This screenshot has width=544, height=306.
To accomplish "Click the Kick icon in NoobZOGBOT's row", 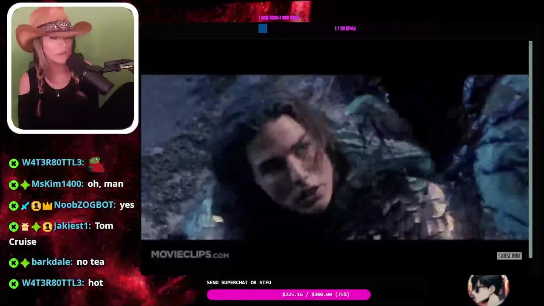I will pyautogui.click(x=14, y=206).
